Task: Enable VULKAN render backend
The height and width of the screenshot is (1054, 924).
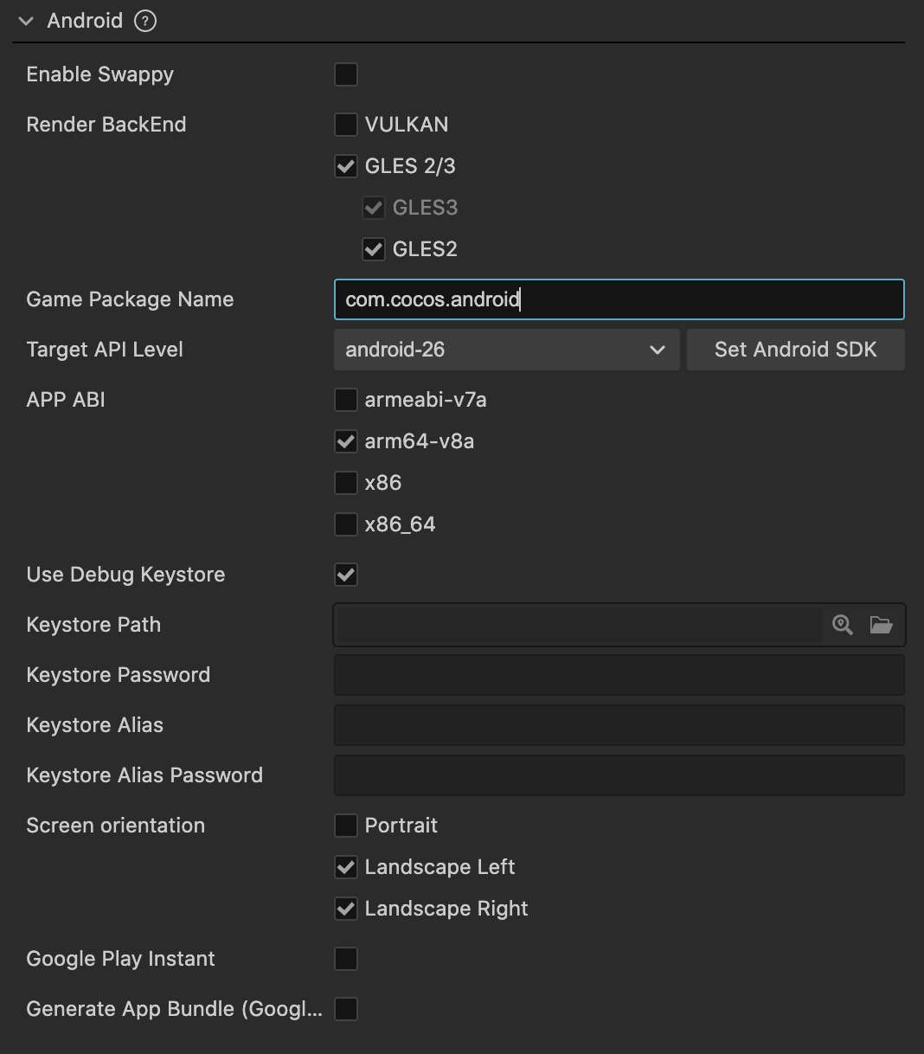Action: click(346, 125)
